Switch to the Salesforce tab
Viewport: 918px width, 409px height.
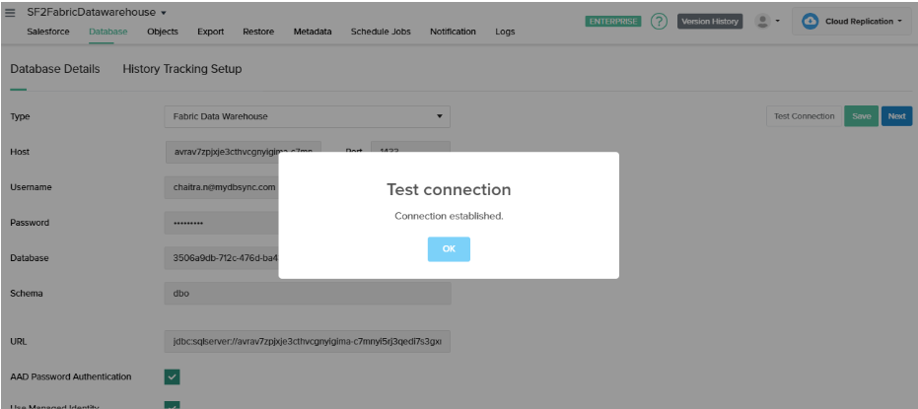[x=47, y=32]
